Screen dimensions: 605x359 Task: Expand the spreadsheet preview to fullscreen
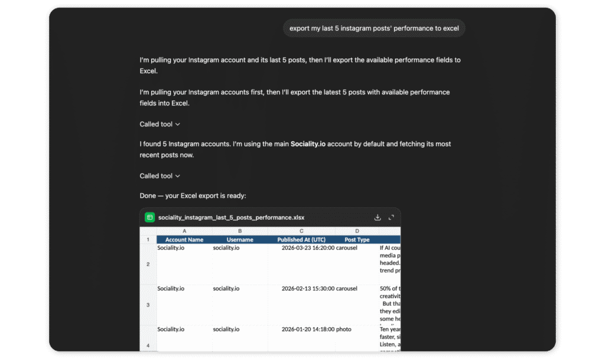[x=391, y=217]
